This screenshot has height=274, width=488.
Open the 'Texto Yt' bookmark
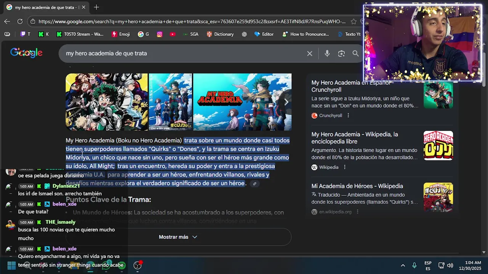(349, 34)
